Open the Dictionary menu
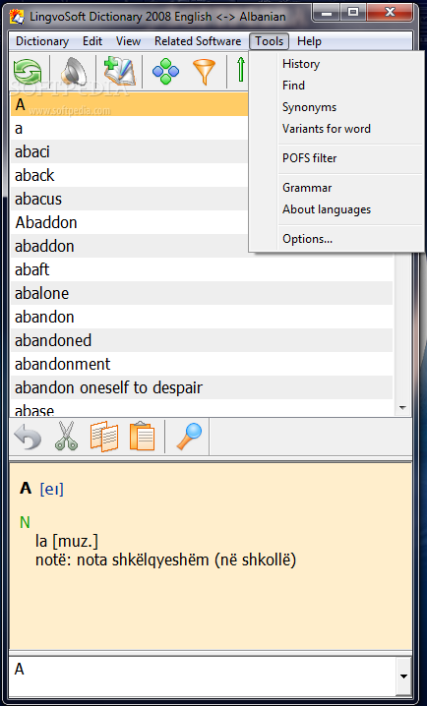 [x=42, y=41]
